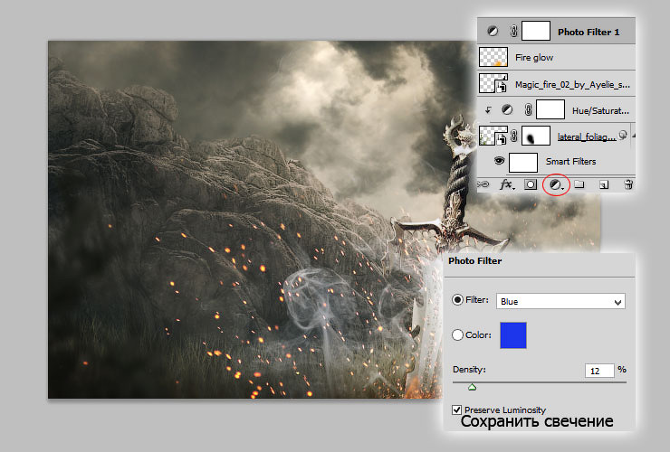Click the Add layer mask icon
The width and height of the screenshot is (670, 452).
pos(531,184)
